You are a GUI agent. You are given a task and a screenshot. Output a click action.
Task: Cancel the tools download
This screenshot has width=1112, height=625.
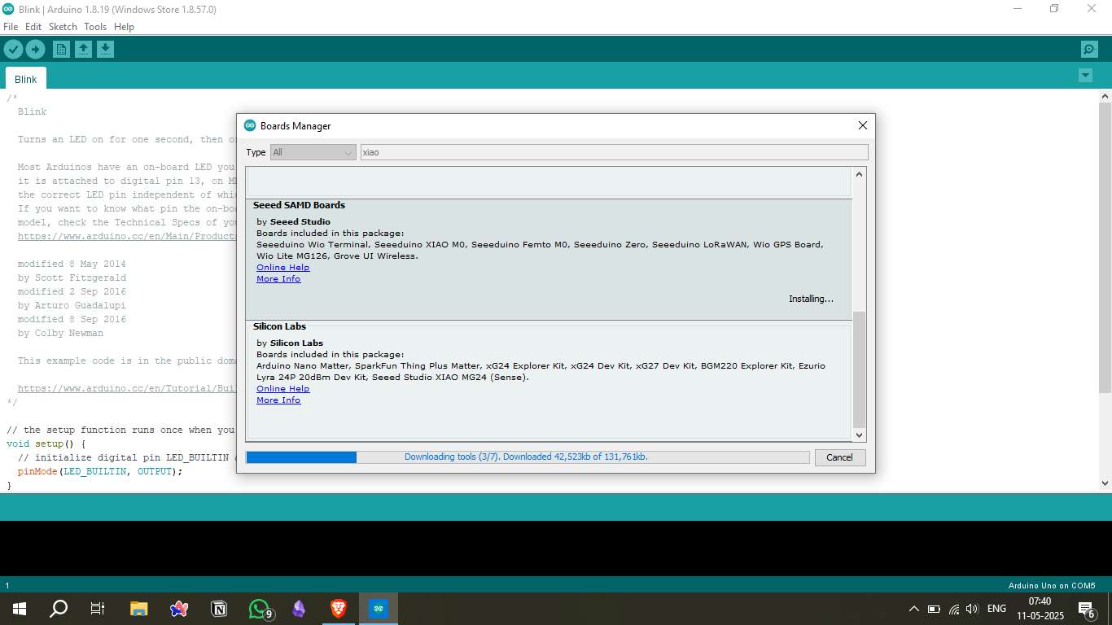click(840, 457)
